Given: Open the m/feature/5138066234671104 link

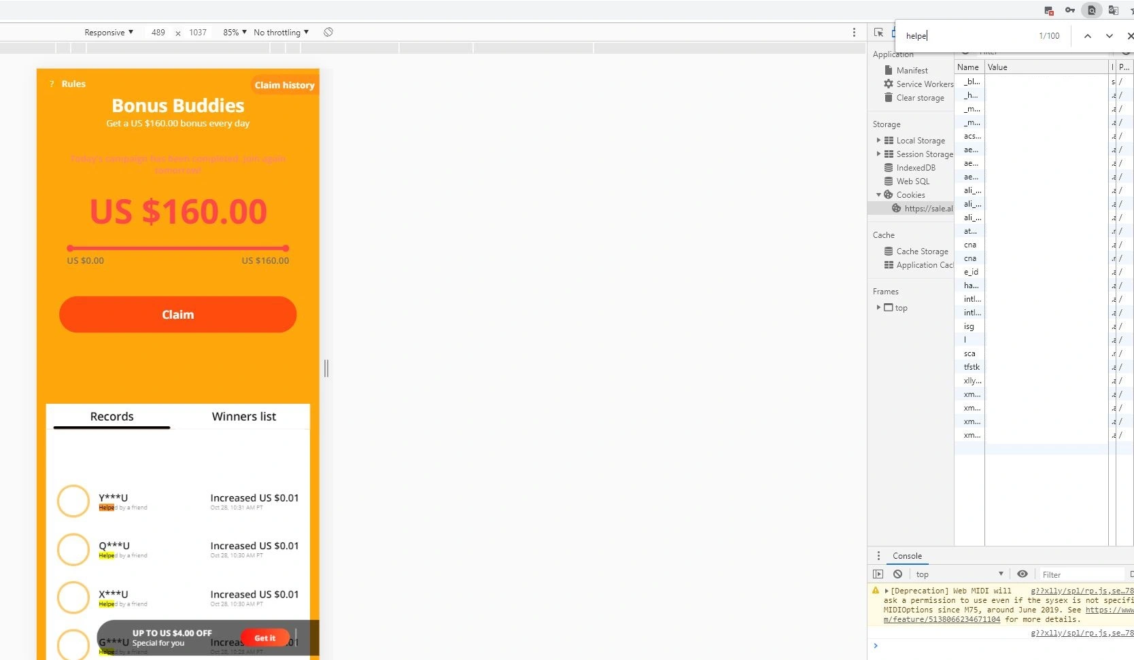Looking at the screenshot, I should tap(942, 619).
